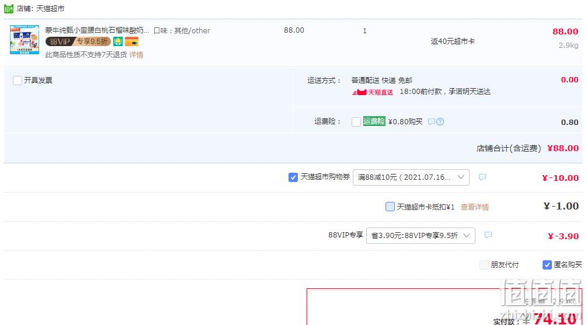Click the 2.9kg weight text

pyautogui.click(x=569, y=46)
